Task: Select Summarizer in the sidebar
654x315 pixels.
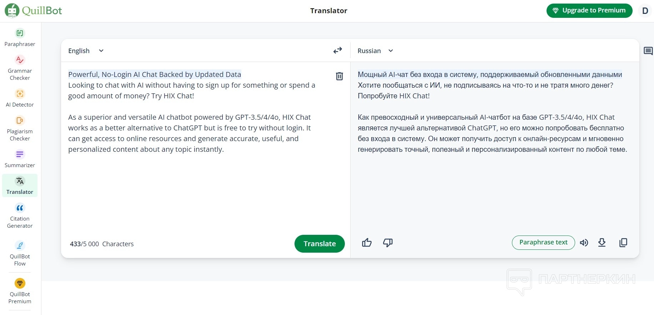Action: click(x=20, y=159)
